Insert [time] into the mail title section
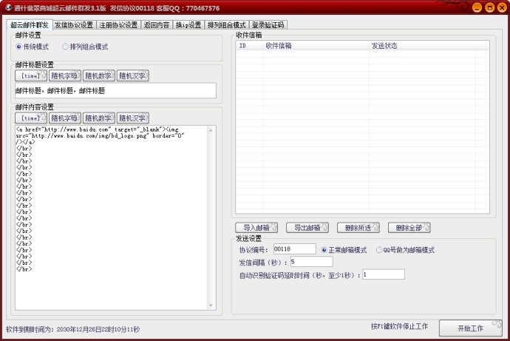Viewport: 510px width, 341px height. [x=31, y=75]
